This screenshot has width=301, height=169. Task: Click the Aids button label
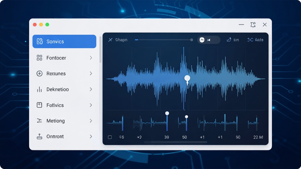click(x=259, y=40)
